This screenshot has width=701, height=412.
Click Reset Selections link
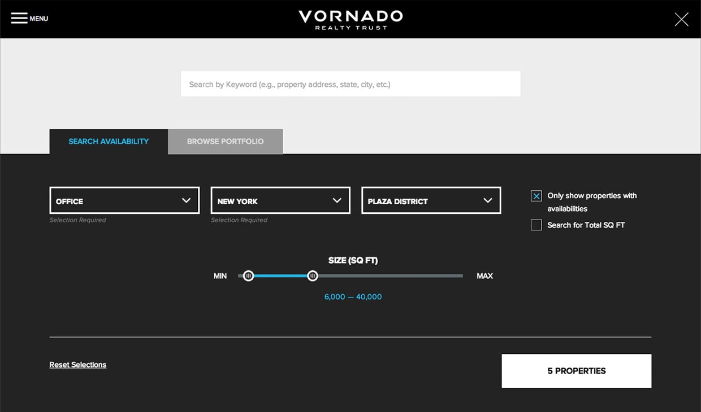(x=78, y=365)
